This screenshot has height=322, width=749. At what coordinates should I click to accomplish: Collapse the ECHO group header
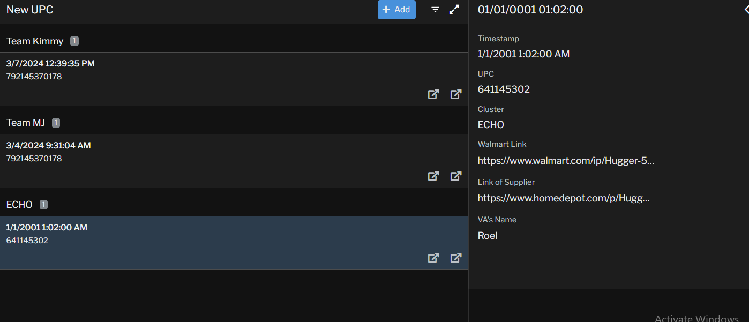pos(19,205)
